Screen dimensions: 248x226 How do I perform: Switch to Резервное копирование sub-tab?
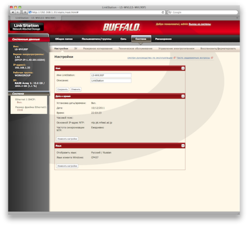98,49
